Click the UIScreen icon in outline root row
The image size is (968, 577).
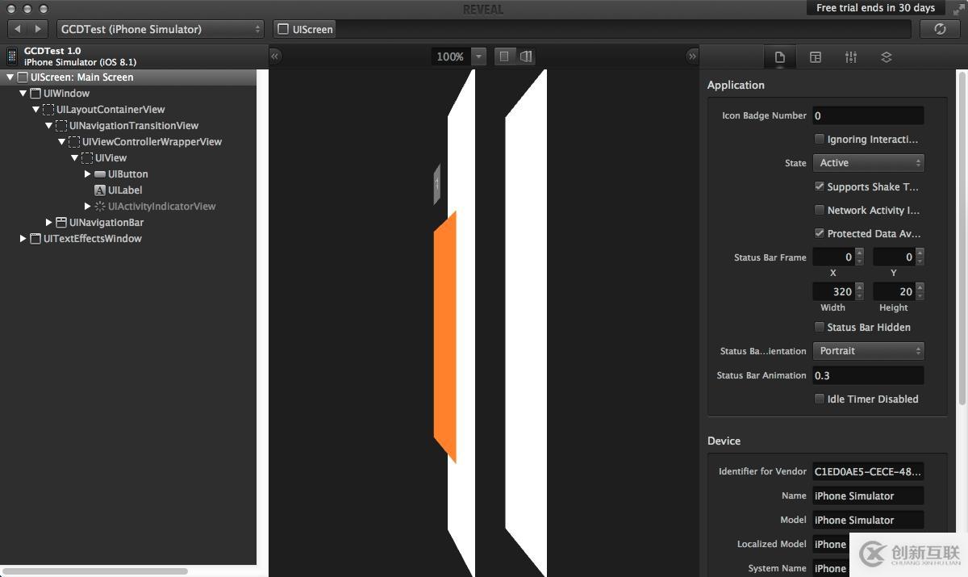(23, 77)
